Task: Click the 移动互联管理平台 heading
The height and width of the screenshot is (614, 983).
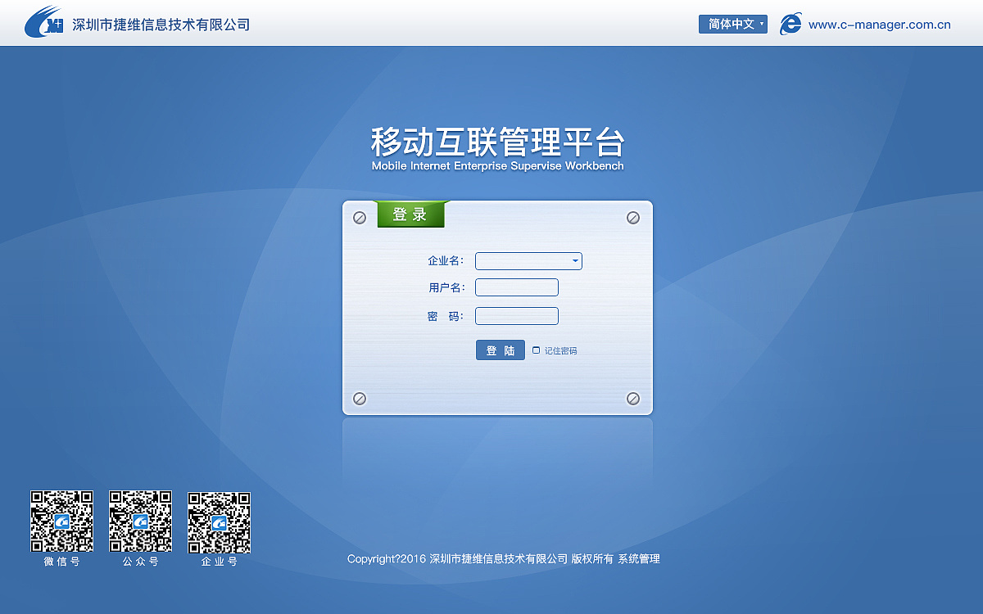Action: tap(498, 142)
